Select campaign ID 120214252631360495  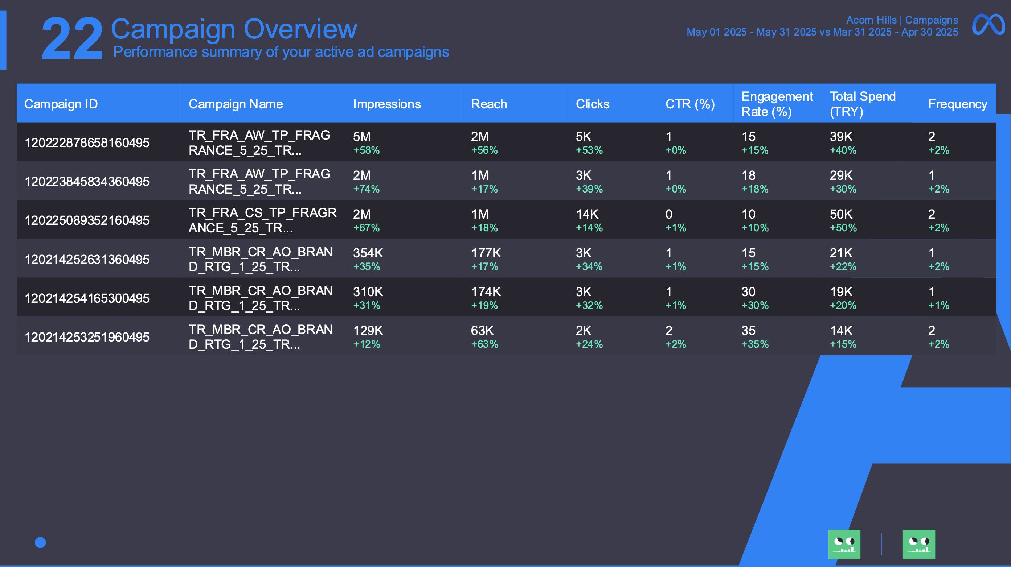(87, 260)
